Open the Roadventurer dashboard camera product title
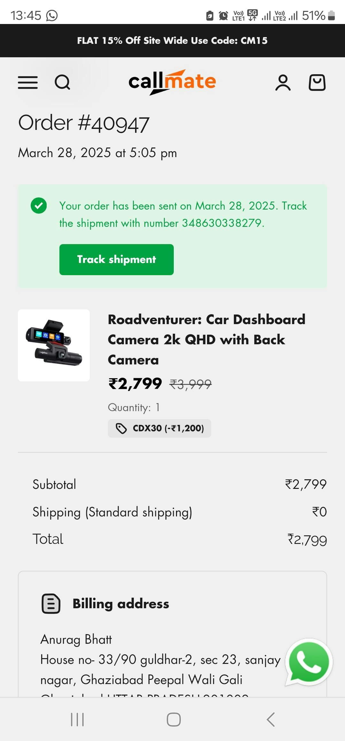 point(206,339)
